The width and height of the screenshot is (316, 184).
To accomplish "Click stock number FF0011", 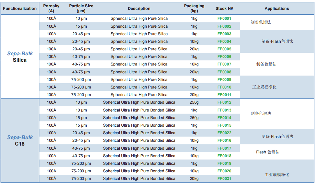I will (224, 95).
